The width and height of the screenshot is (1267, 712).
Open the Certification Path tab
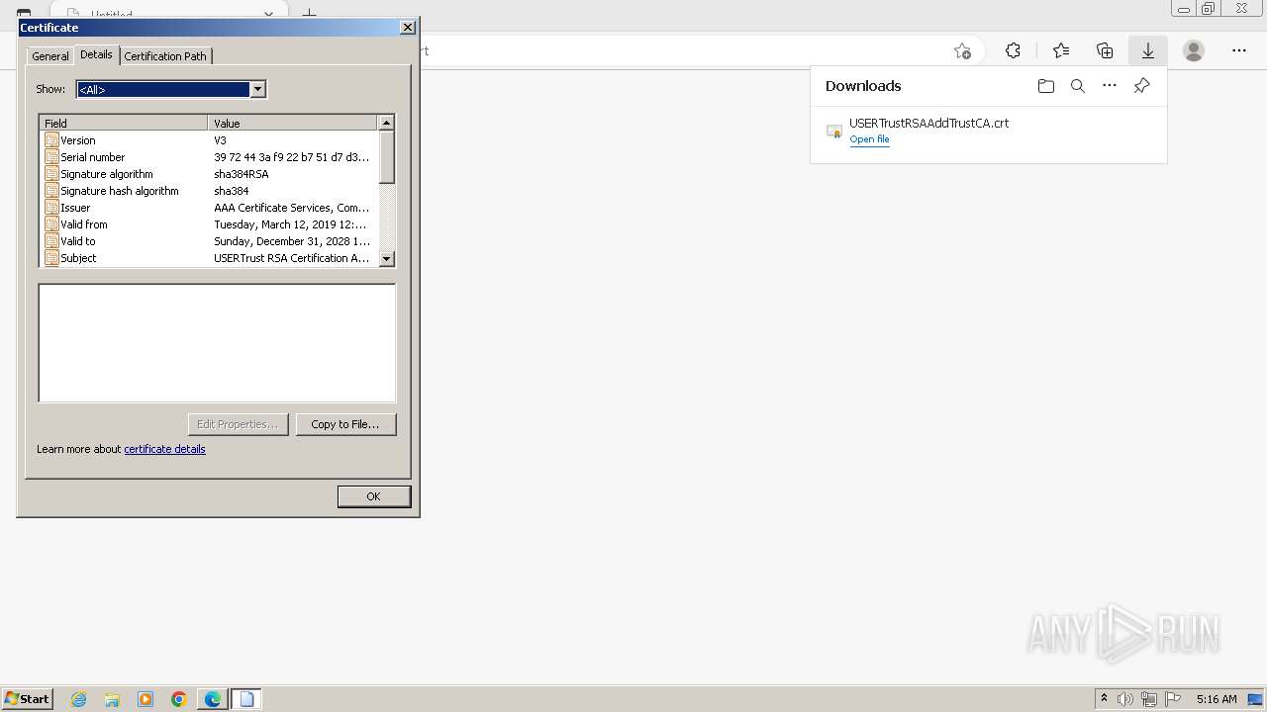click(x=165, y=56)
